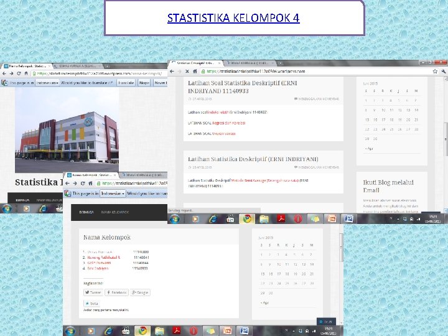Click the campus building header image
Screen dimensions: 448x336
pyautogui.click(x=67, y=130)
